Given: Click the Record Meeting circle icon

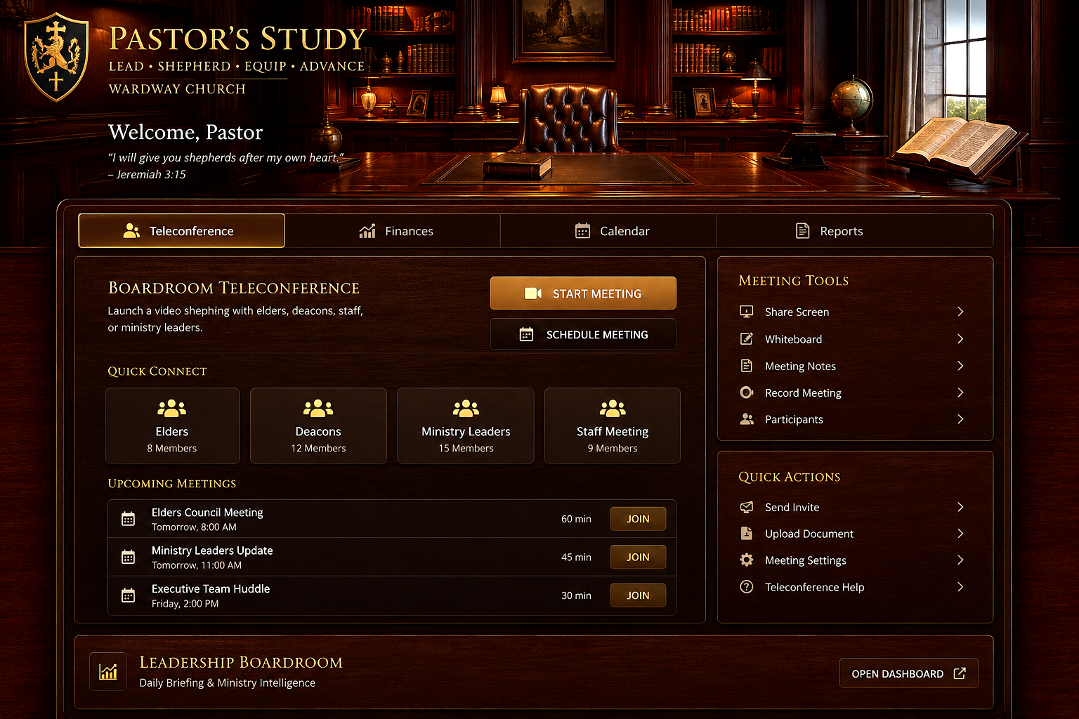Looking at the screenshot, I should tap(747, 393).
